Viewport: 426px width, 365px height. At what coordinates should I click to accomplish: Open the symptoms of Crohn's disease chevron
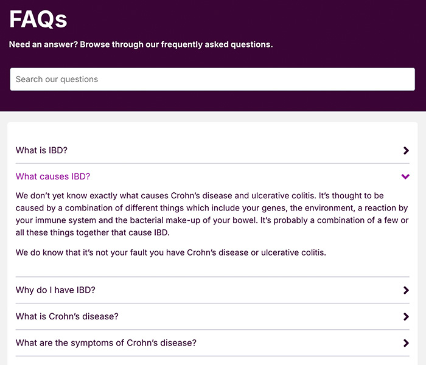tap(406, 343)
